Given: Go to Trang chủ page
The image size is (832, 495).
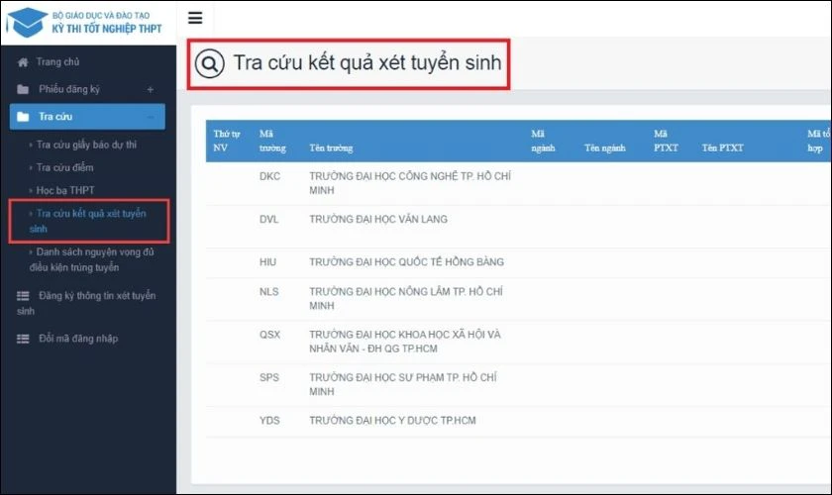Looking at the screenshot, I should pyautogui.click(x=57, y=61).
